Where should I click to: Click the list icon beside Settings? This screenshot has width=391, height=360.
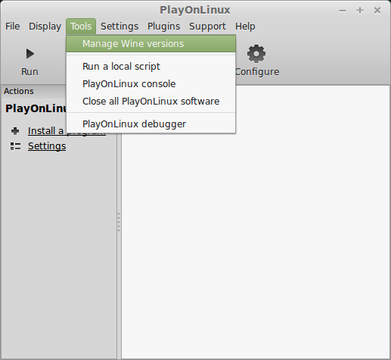click(15, 146)
